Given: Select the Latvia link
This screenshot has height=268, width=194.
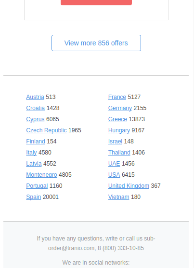Looking at the screenshot, I should pos(34,164).
